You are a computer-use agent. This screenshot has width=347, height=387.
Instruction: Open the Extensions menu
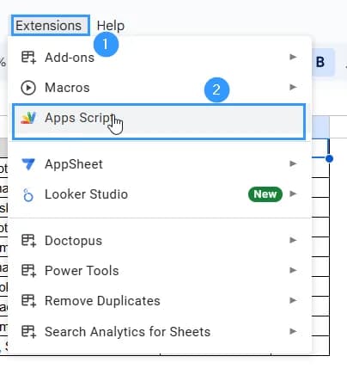coord(50,26)
